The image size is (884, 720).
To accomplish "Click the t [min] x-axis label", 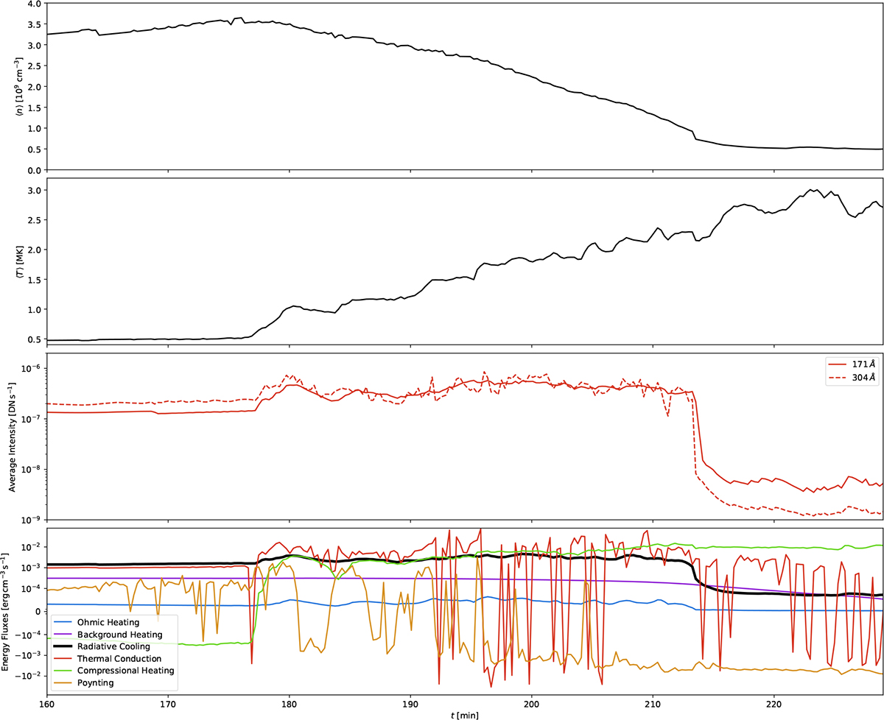I will click(465, 713).
